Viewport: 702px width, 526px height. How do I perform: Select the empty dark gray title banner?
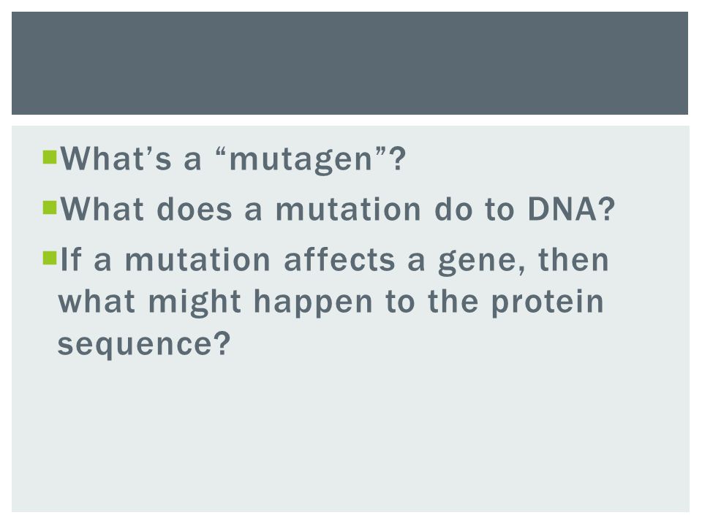[350, 63]
